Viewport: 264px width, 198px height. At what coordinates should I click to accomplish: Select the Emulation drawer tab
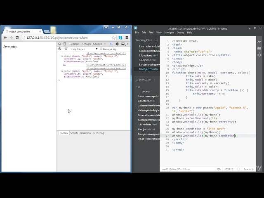pyautogui.click(x=85, y=133)
